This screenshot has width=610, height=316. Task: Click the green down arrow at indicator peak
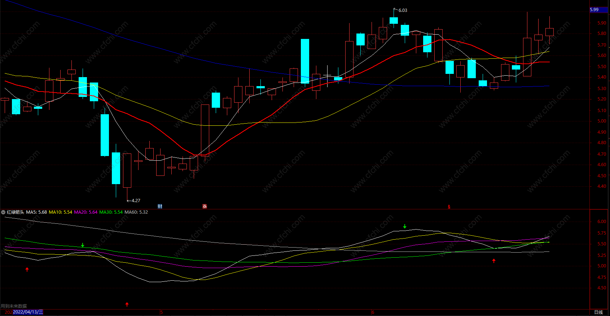[405, 227]
